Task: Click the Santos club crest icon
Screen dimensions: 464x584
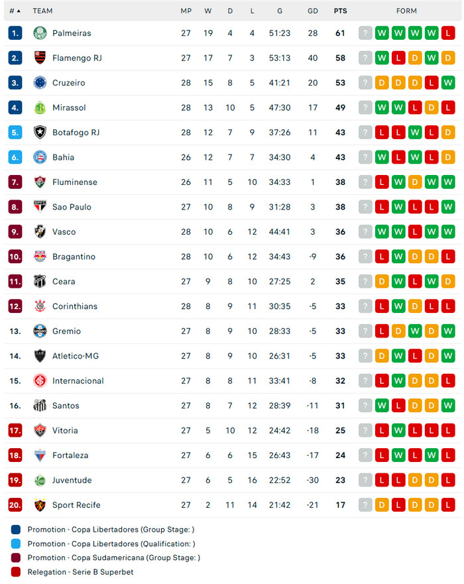Action: coord(40,406)
